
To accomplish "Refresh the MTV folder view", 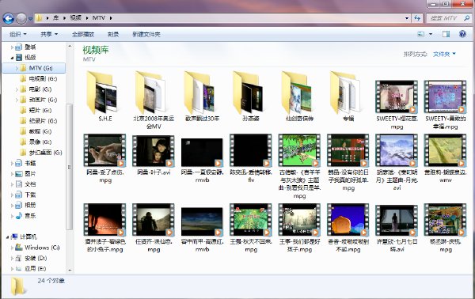I will 417,18.
